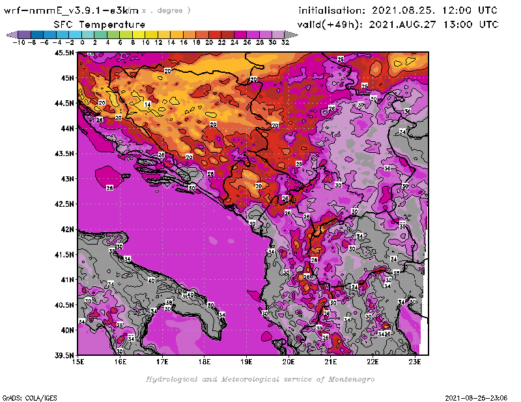Click the light green swatch between 4 and 6
This screenshot has width=521, height=402.
(113, 34)
